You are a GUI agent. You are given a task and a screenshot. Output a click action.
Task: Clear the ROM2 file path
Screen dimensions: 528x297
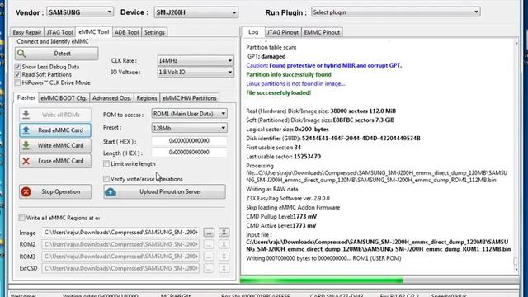224,244
